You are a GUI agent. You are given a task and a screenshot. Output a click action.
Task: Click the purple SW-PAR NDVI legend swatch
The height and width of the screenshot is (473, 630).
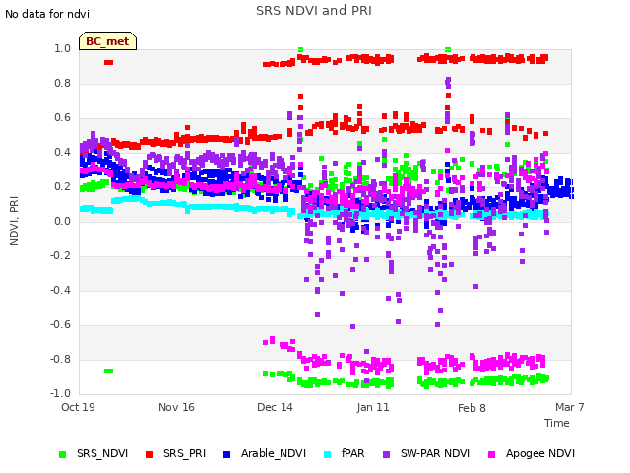click(x=386, y=455)
